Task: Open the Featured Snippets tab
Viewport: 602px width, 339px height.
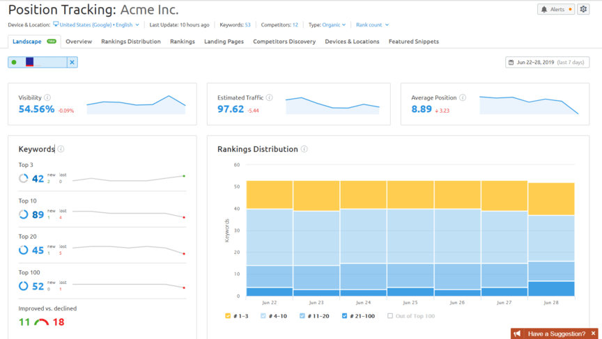Action: pyautogui.click(x=413, y=41)
